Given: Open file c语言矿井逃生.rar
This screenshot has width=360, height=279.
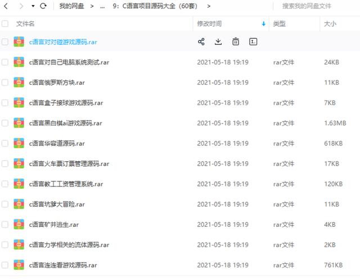Looking at the screenshot, I should 54,225.
